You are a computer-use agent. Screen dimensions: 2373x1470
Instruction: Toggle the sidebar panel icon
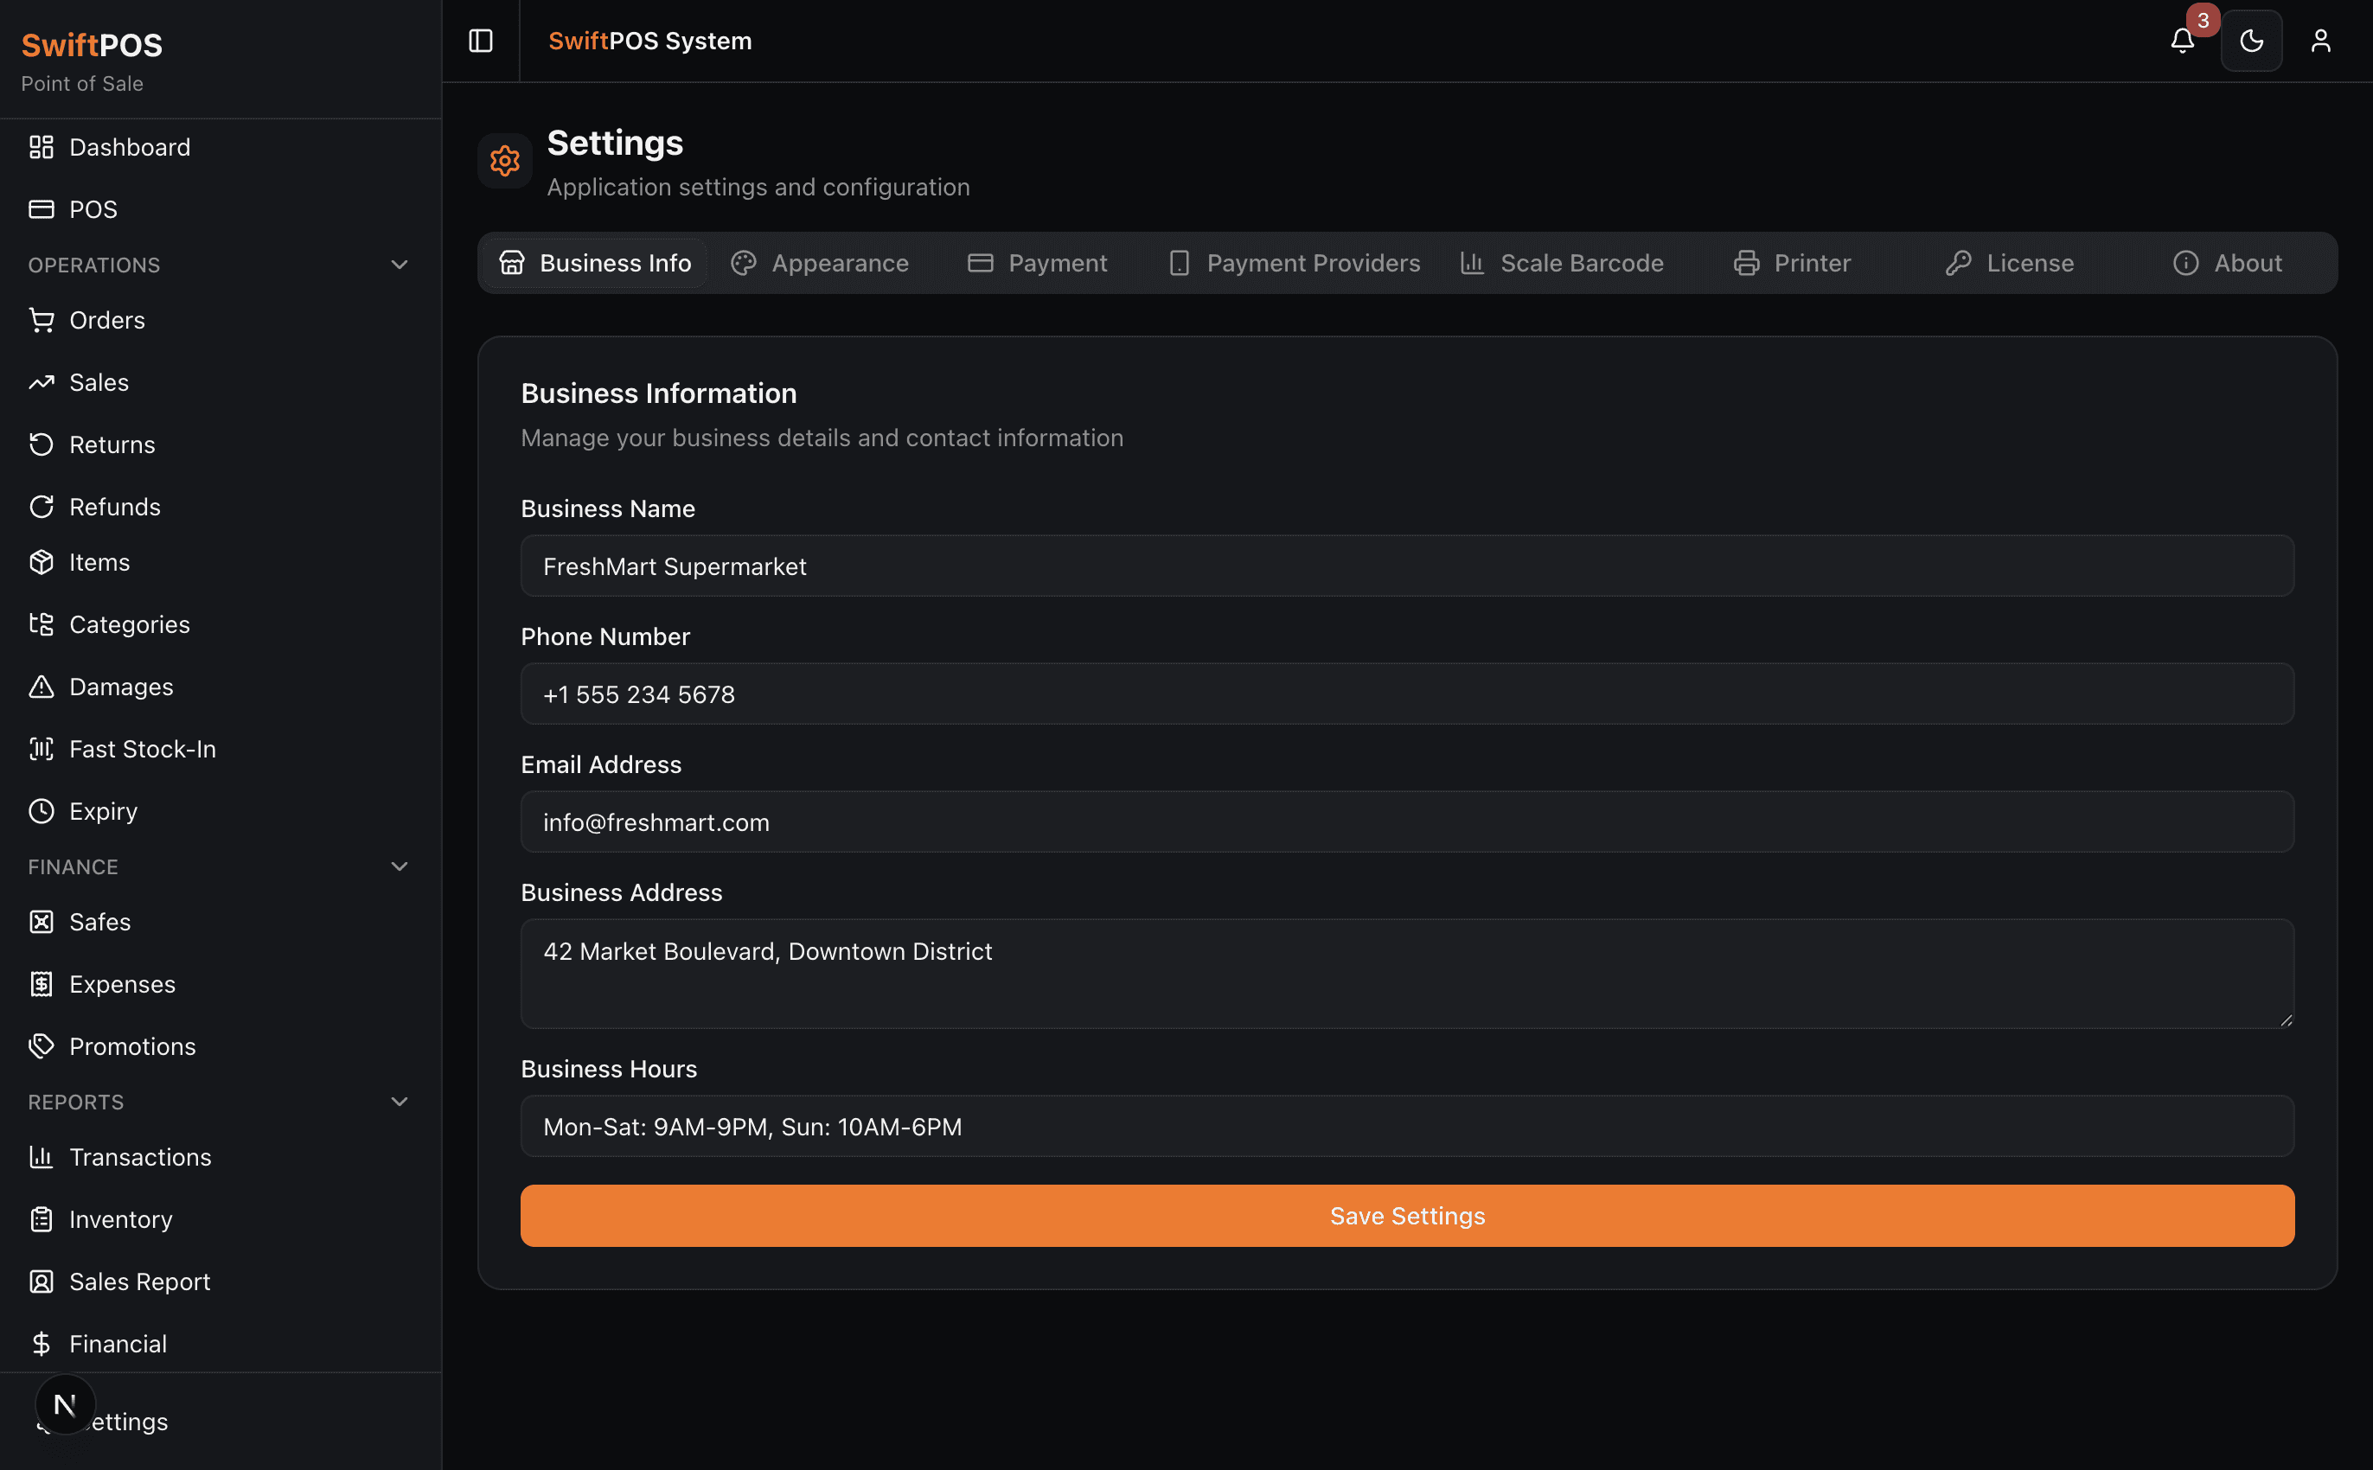click(x=480, y=41)
